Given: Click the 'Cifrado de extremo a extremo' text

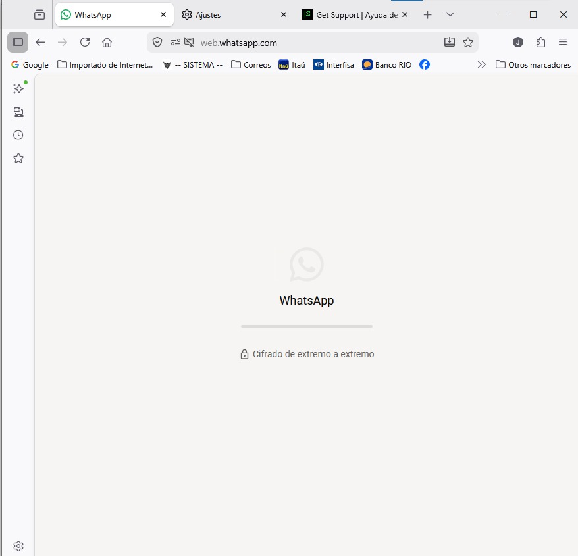Looking at the screenshot, I should 313,354.
